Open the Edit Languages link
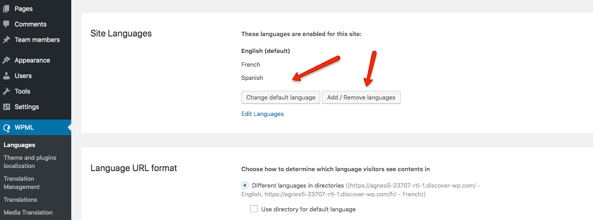Image resolution: width=593 pixels, height=220 pixels. pos(262,114)
